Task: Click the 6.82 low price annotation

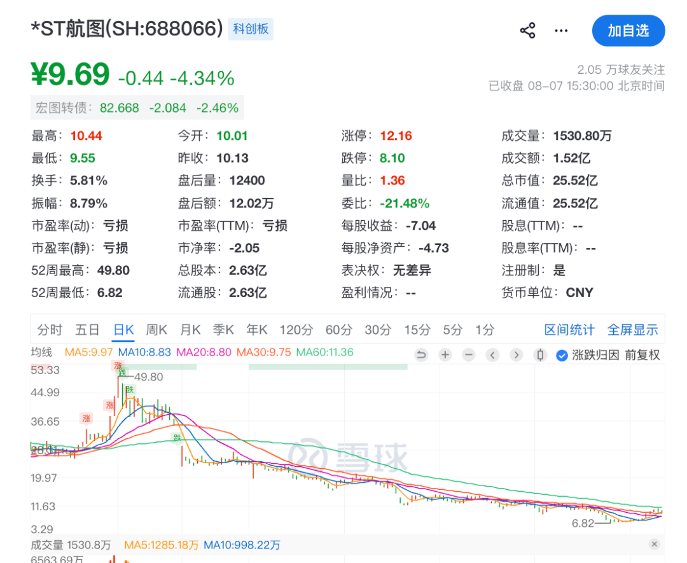Action: (583, 523)
